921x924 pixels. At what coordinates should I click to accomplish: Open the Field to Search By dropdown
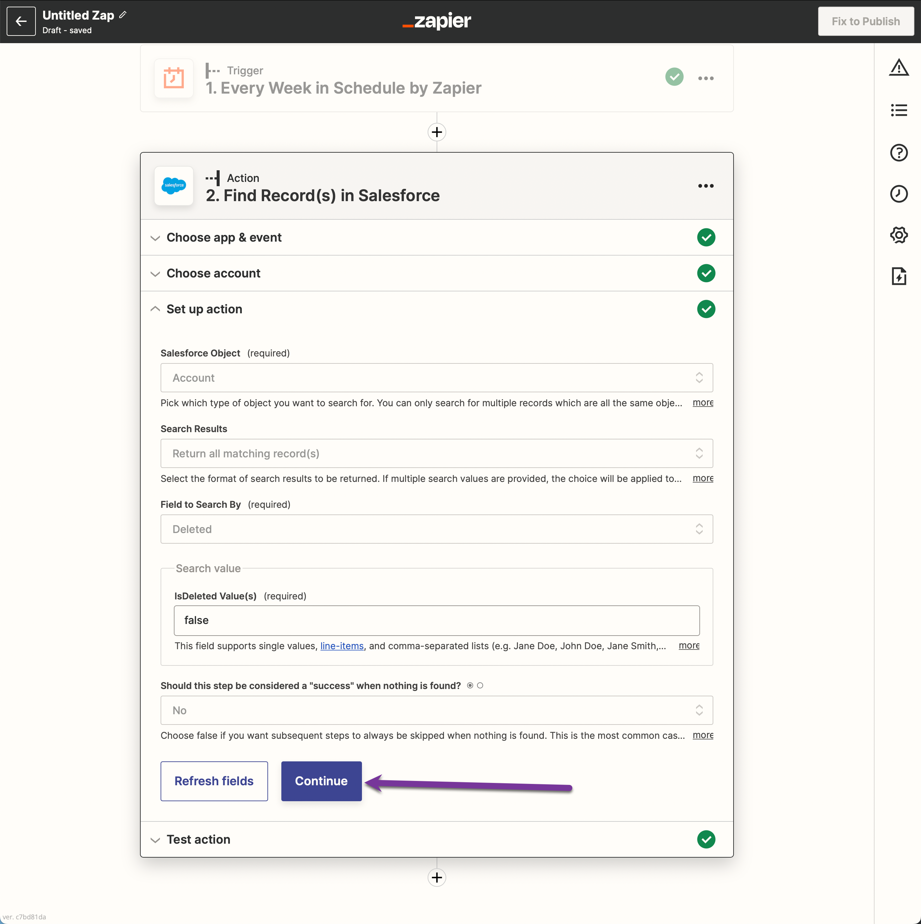coord(437,529)
